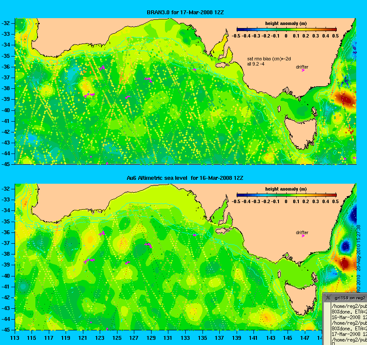Screen dimensions: 367x345
Task: Click the 80%done line just above '16-Mar-2008' in the terminal
Action: [349, 311]
